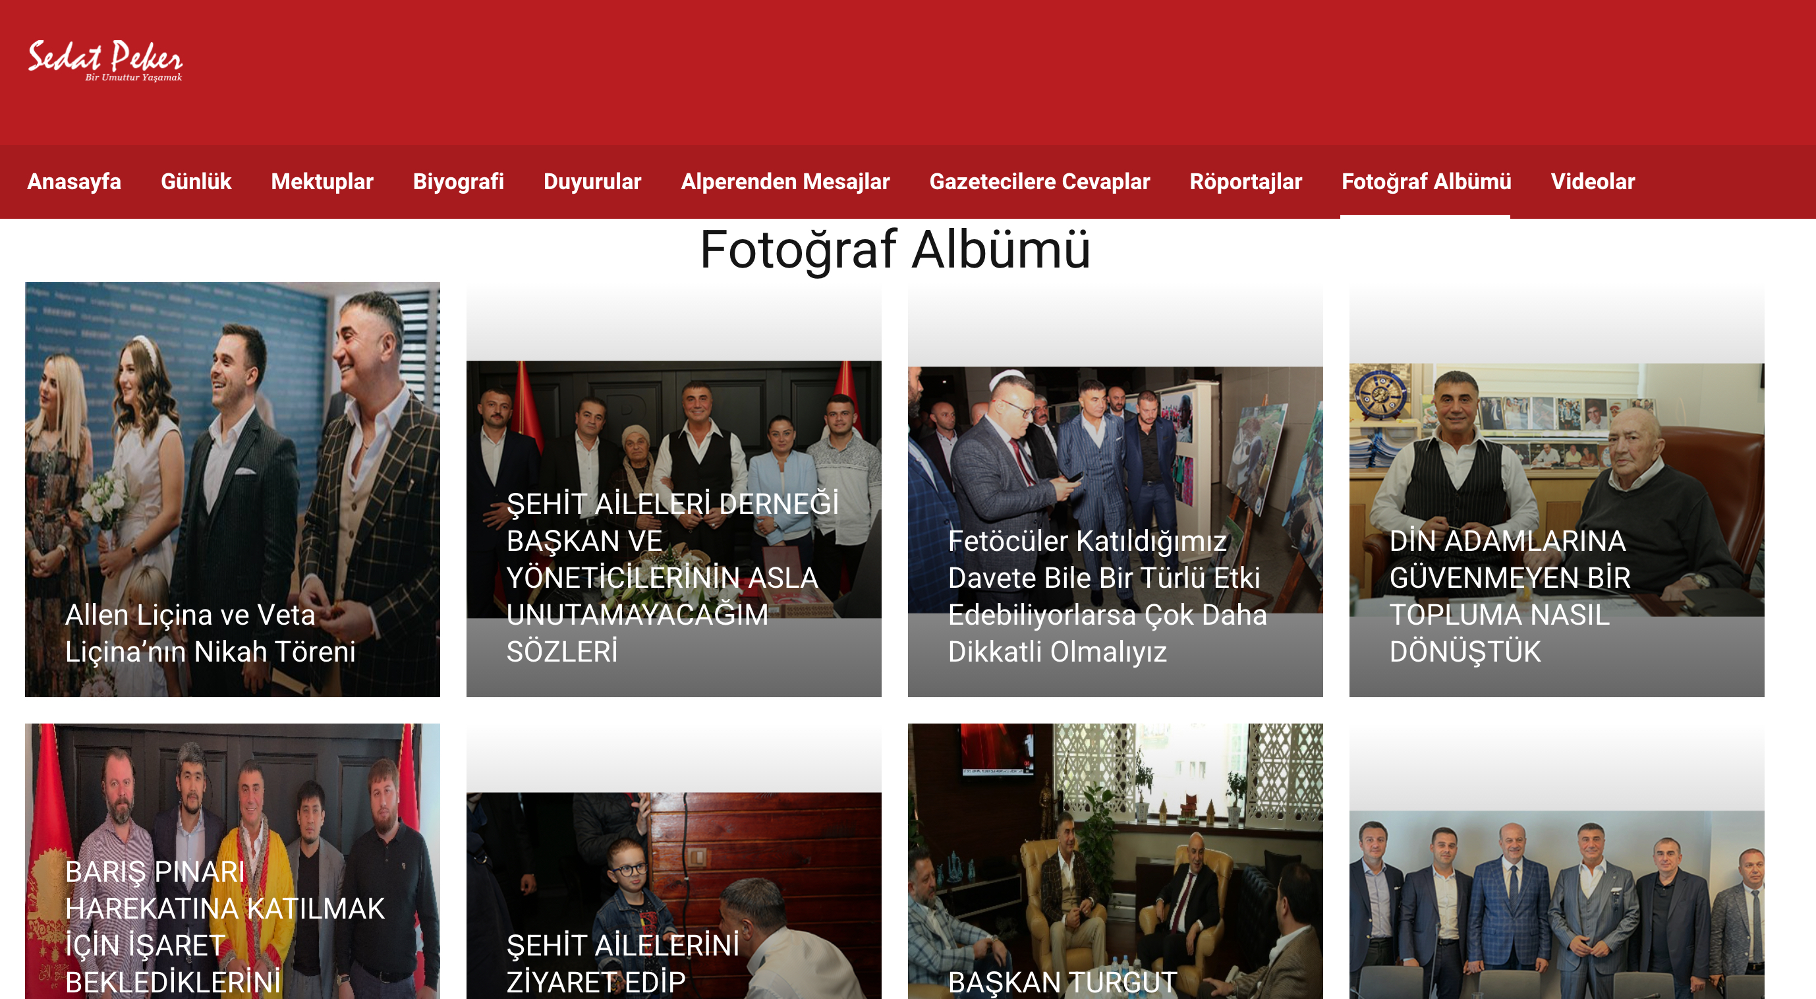Open the Röportajlar page
Image resolution: width=1816 pixels, height=999 pixels.
1245,182
